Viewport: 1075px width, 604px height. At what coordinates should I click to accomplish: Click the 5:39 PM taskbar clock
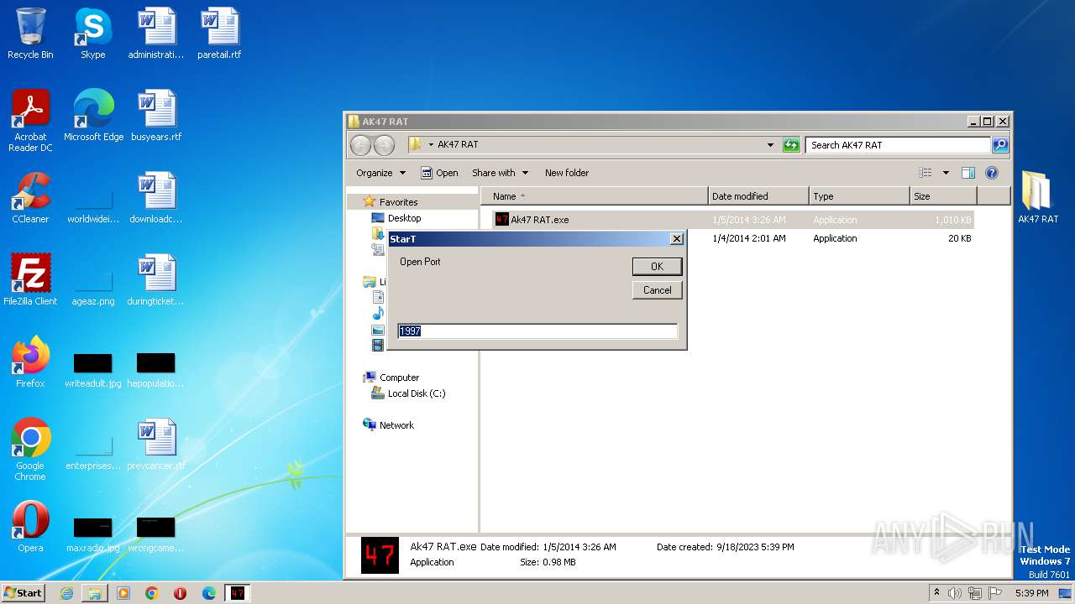1031,593
